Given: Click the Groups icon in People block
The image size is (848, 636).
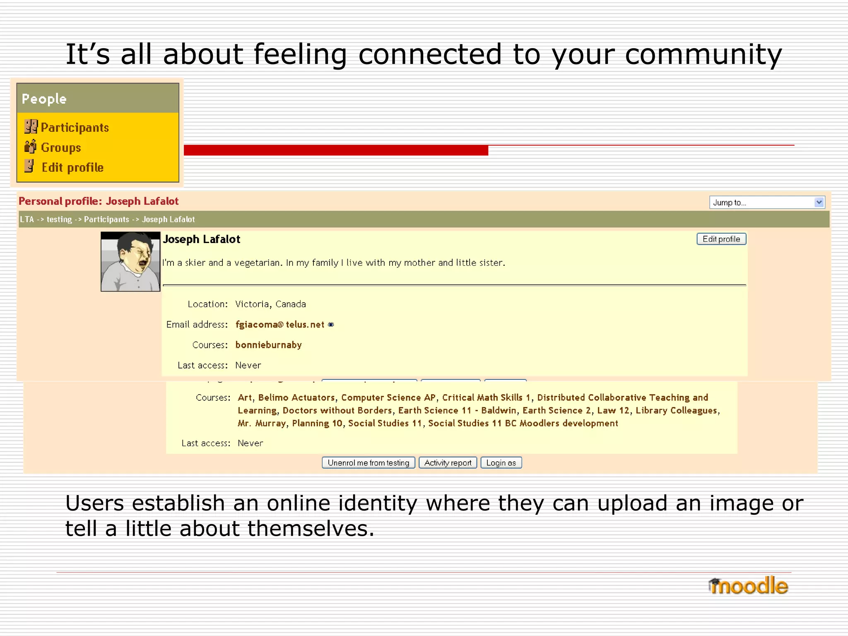Looking at the screenshot, I should pyautogui.click(x=30, y=147).
